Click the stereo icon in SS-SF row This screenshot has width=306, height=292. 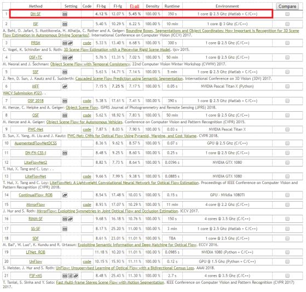point(65,228)
